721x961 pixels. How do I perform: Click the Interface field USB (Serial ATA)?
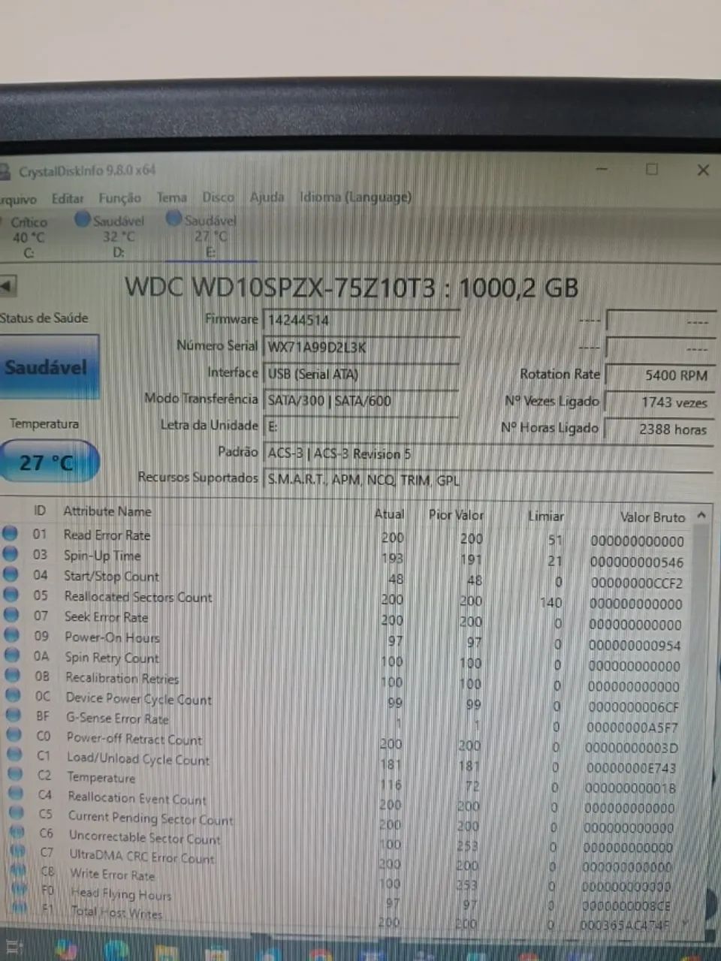(x=360, y=374)
